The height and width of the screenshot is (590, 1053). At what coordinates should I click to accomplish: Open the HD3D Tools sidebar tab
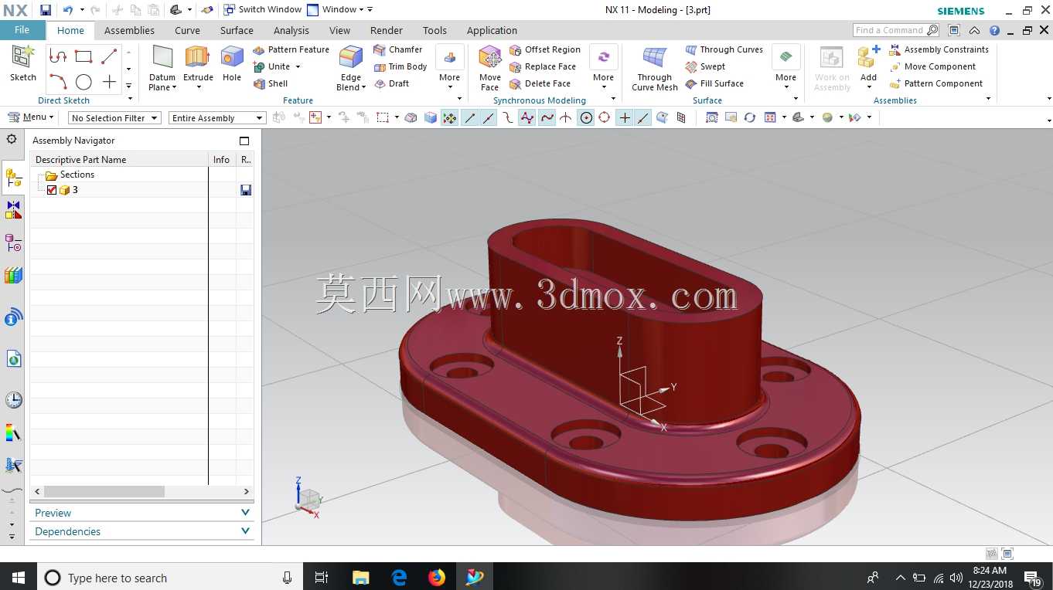[13, 317]
